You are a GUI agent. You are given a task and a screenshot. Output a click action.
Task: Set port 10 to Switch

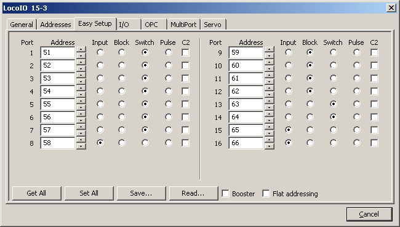click(x=333, y=65)
